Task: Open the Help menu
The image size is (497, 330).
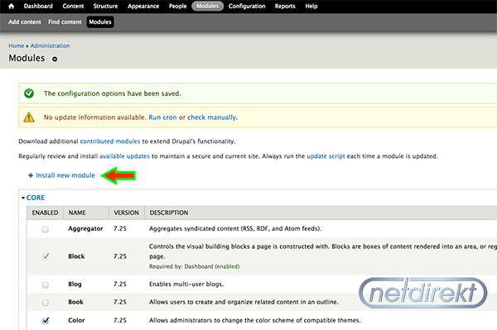Action: point(311,6)
